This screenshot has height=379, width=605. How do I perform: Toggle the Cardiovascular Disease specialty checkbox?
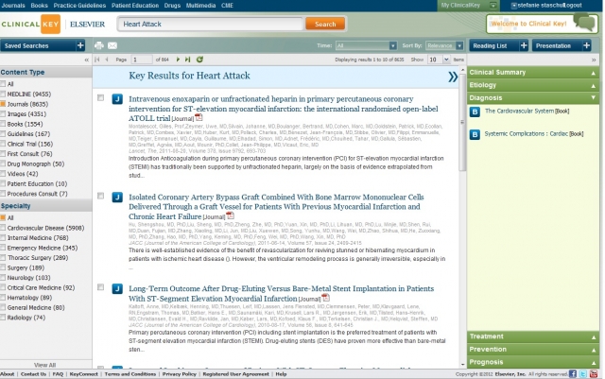(x=4, y=228)
